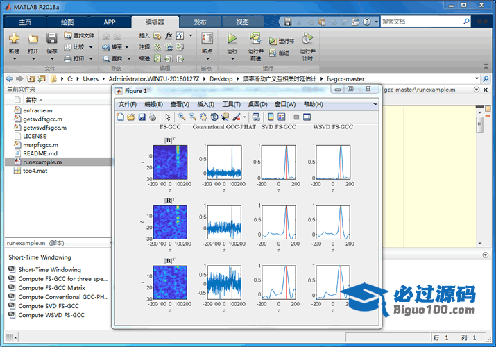Click Print Figure icon in Figure 1 toolbar
This screenshot has height=347, width=496.
[153, 117]
